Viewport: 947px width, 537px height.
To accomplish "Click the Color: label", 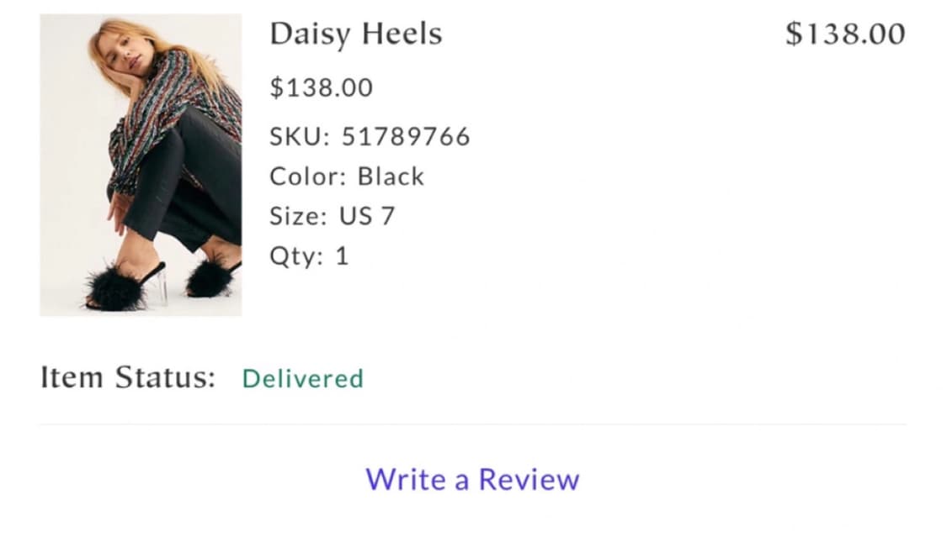I will click(x=307, y=176).
